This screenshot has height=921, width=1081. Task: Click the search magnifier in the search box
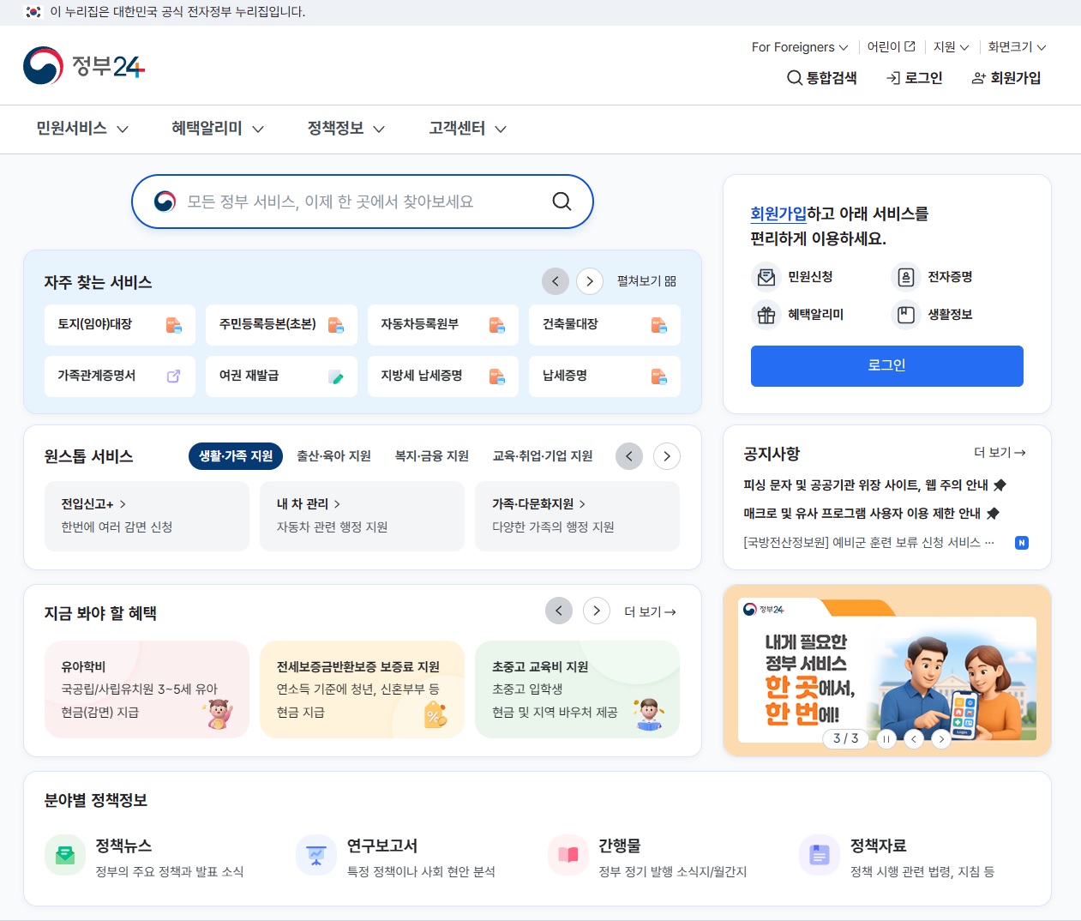click(x=562, y=202)
